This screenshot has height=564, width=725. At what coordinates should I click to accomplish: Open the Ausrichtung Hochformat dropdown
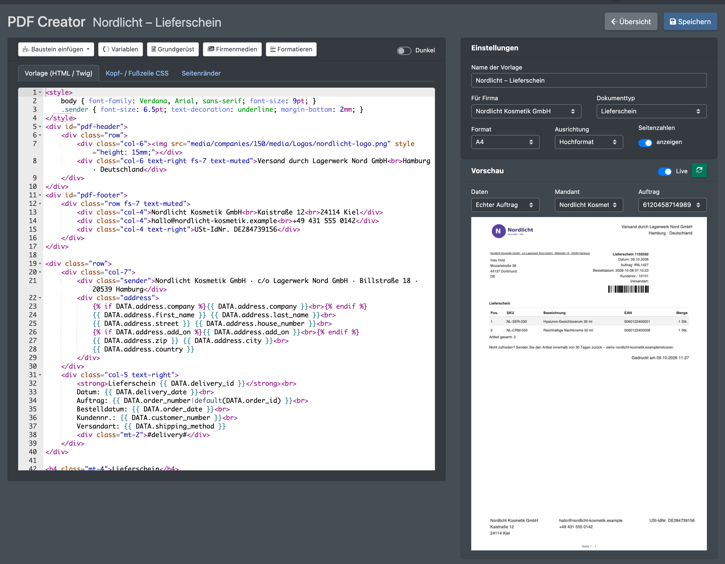[x=589, y=142]
